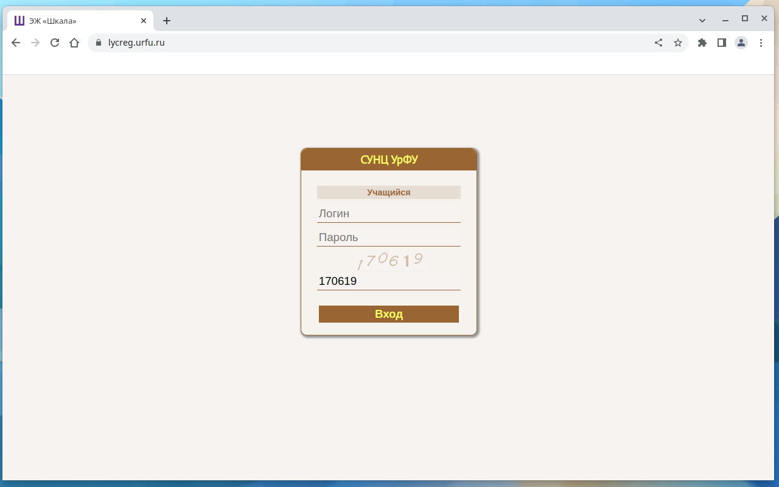Screen dimensions: 779x487
Task: Click the share icon in the address bar
Action: [658, 43]
